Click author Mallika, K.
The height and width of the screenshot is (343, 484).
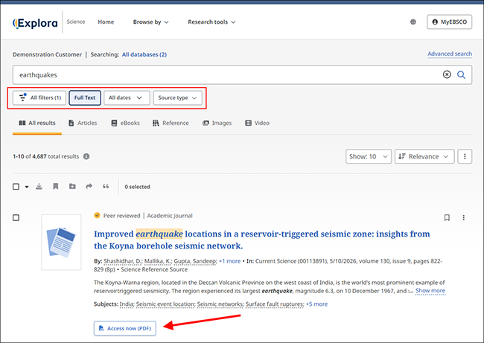pyautogui.click(x=158, y=261)
